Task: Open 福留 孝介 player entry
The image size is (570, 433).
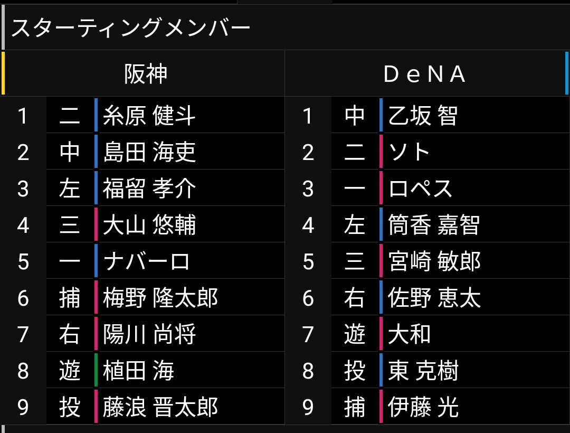Action: (149, 189)
